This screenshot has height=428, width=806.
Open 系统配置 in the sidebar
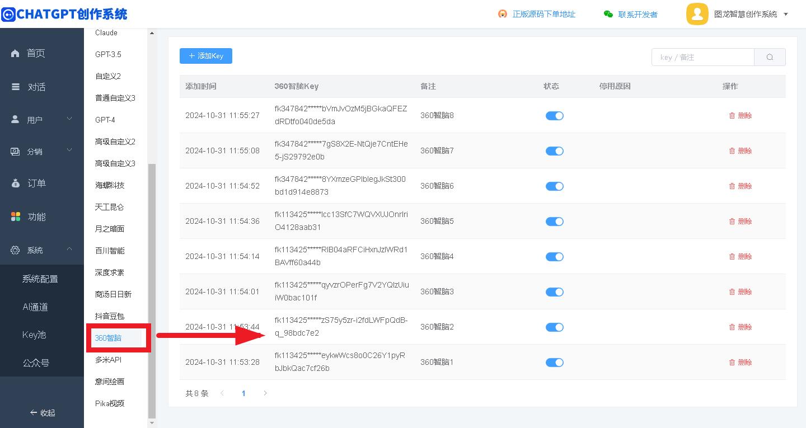(x=40, y=279)
